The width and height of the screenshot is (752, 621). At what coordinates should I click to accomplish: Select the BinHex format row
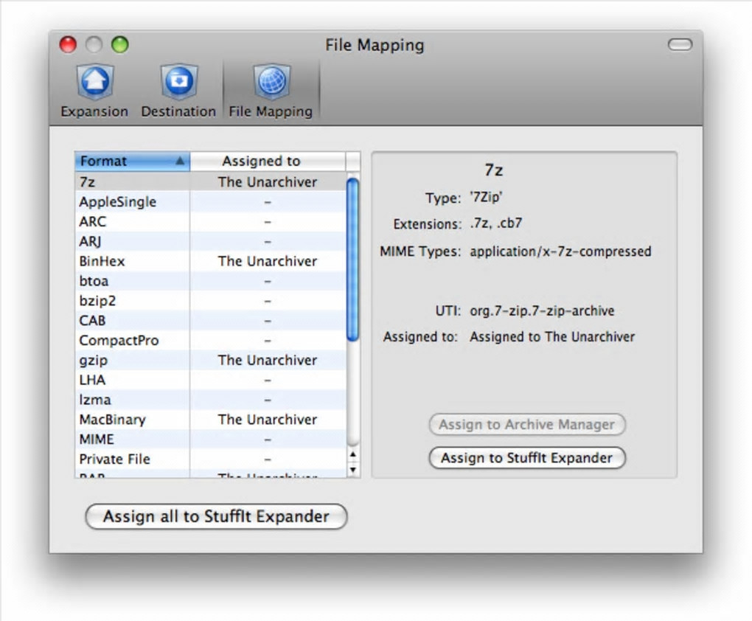click(x=210, y=261)
